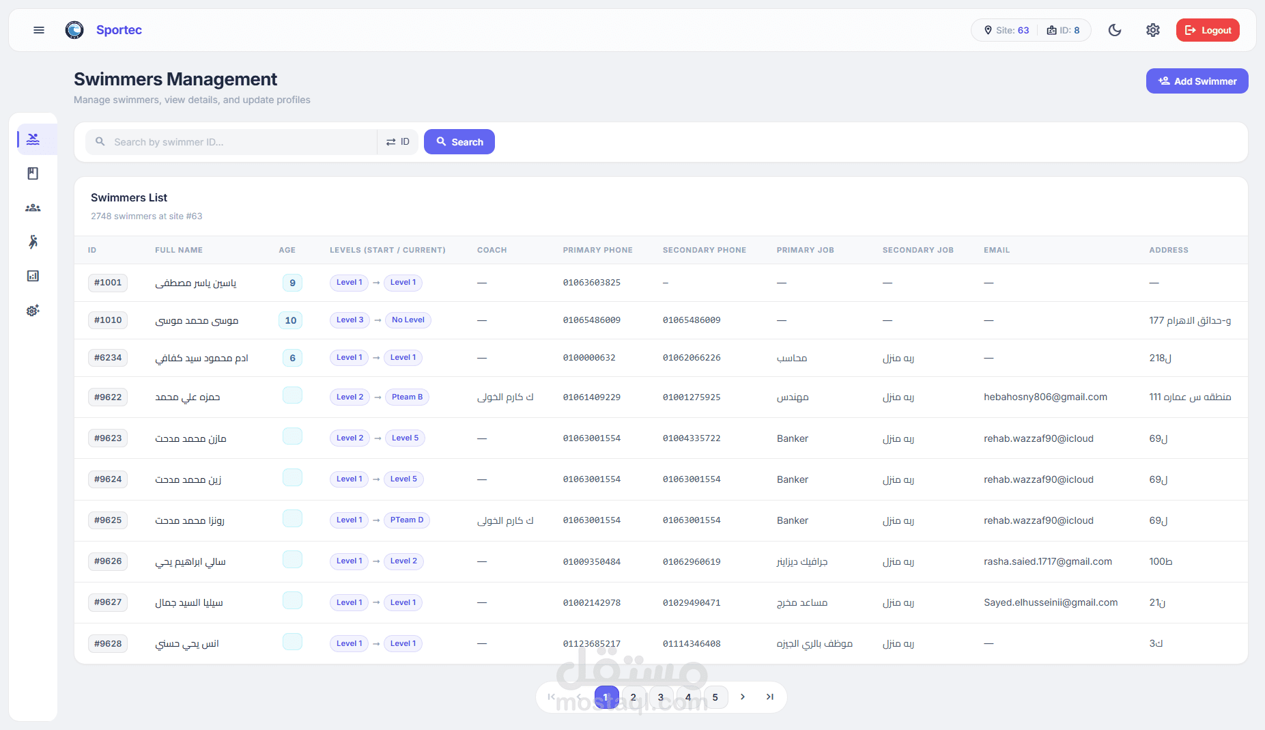1265x730 pixels.
Task: Click phone number 01063603825
Action: coord(592,283)
